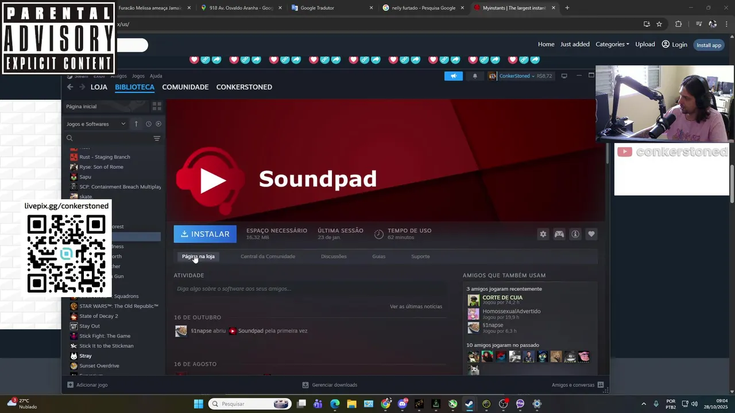The image size is (735, 413).
Task: Select Rust - Staging Branch in library
Action: 105,157
